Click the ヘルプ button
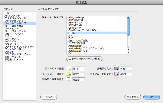Viewport: 163px width, 103px height. tap(49, 97)
